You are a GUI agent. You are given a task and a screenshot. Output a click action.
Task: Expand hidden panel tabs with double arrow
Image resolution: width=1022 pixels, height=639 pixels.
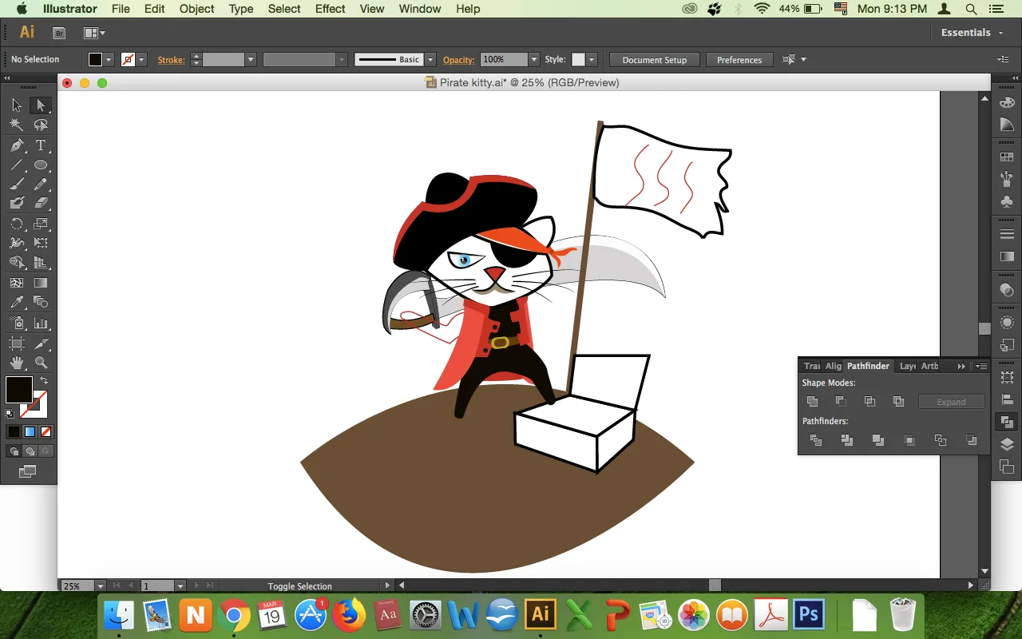(x=961, y=366)
